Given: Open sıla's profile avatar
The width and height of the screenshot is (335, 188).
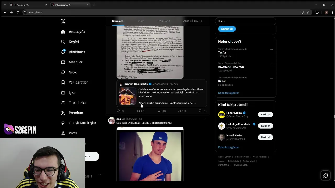Looking at the screenshot, I should click(112, 121).
